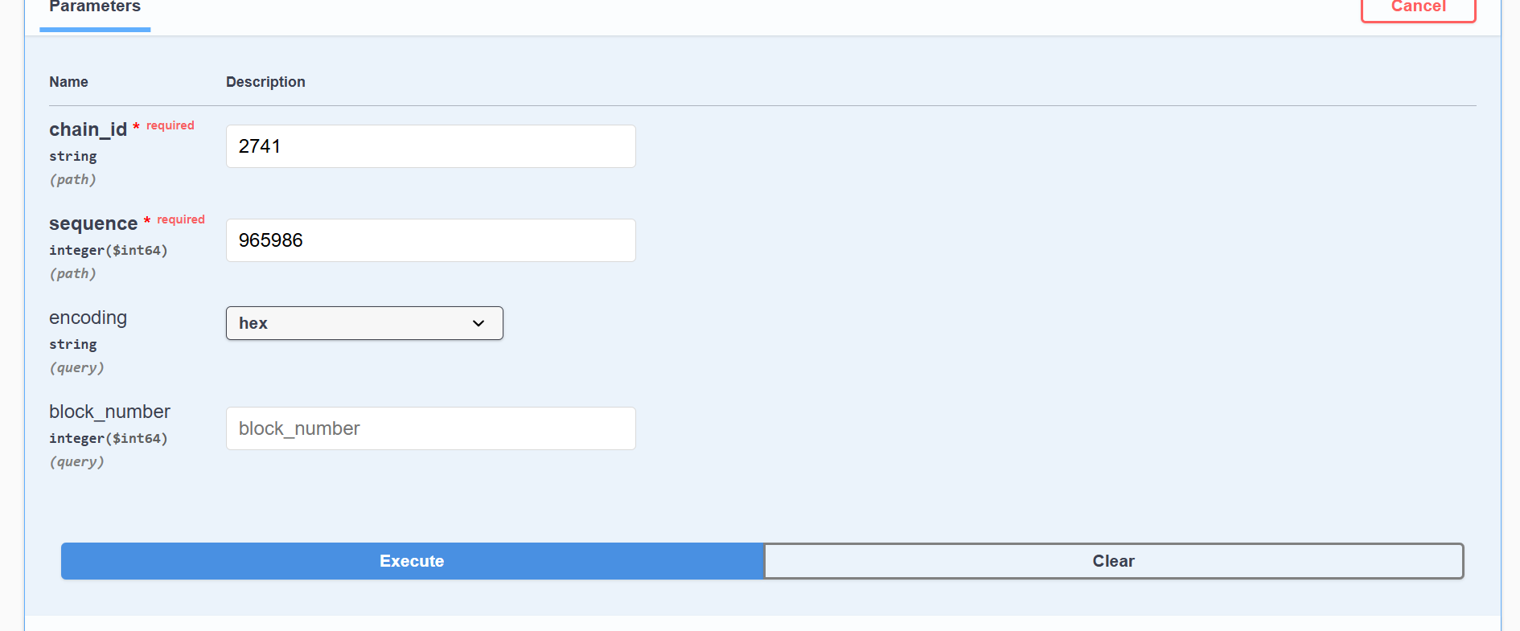Switch to the Parameters tab
This screenshot has width=1520, height=631.
(95, 8)
